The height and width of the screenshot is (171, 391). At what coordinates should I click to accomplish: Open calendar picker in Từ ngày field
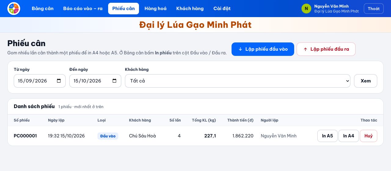(59, 81)
